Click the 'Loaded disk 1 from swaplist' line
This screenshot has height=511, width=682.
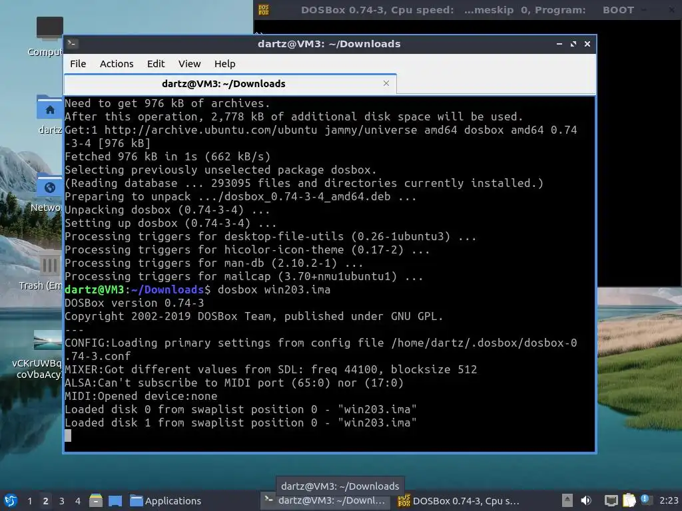tap(240, 423)
